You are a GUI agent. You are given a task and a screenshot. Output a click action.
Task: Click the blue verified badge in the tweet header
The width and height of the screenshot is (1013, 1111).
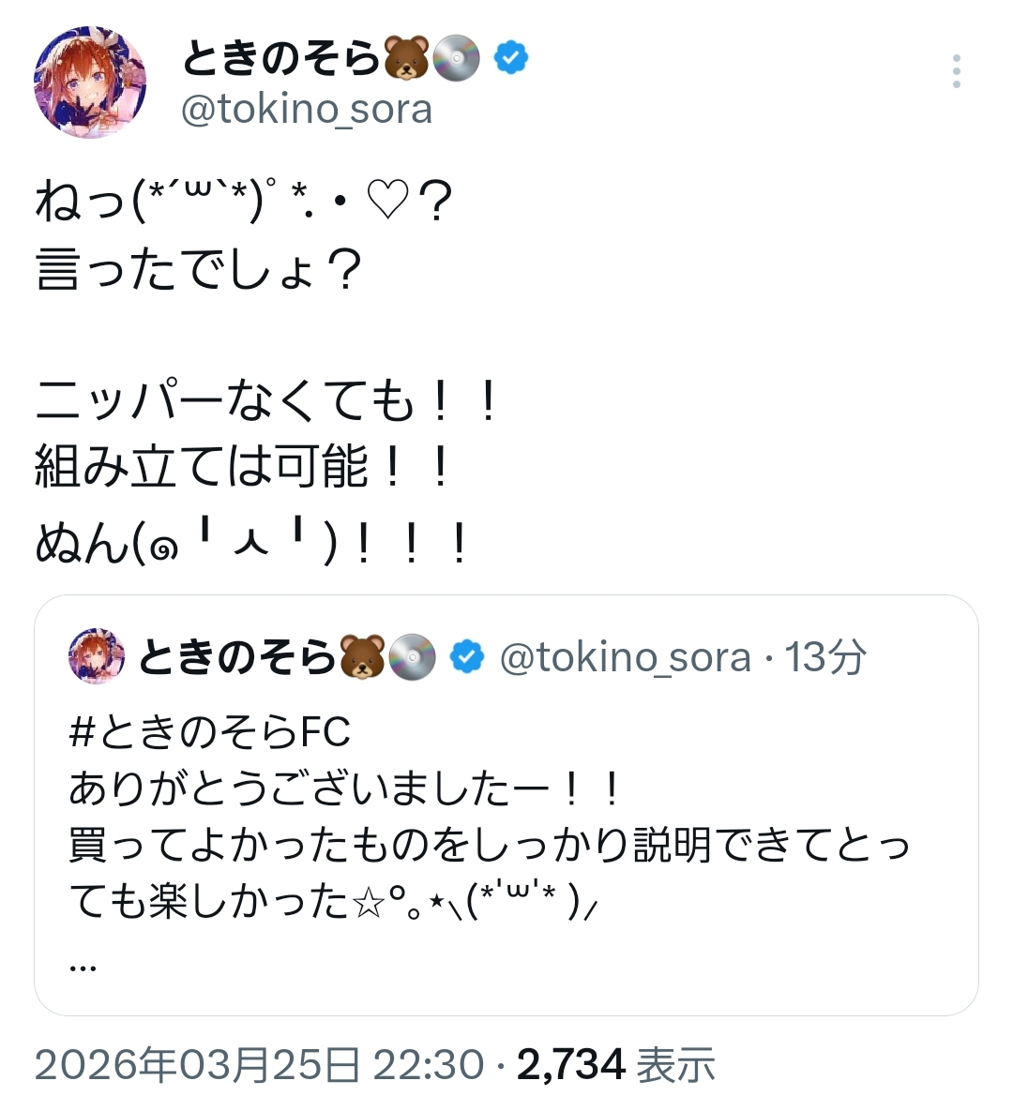point(511,58)
